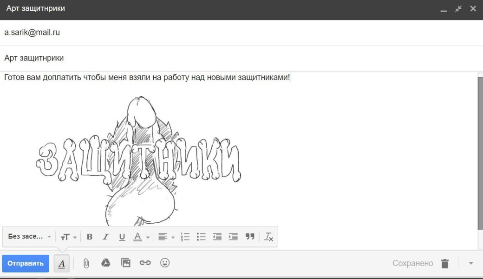Open the text size dropdown

[68, 237]
